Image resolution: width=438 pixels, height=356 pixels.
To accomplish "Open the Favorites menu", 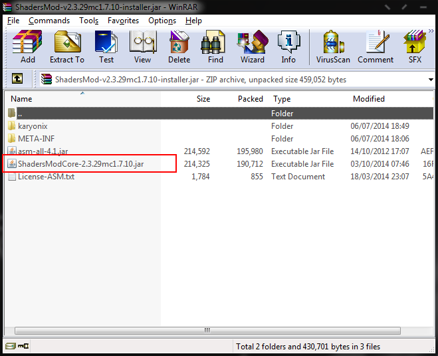I will (x=123, y=21).
